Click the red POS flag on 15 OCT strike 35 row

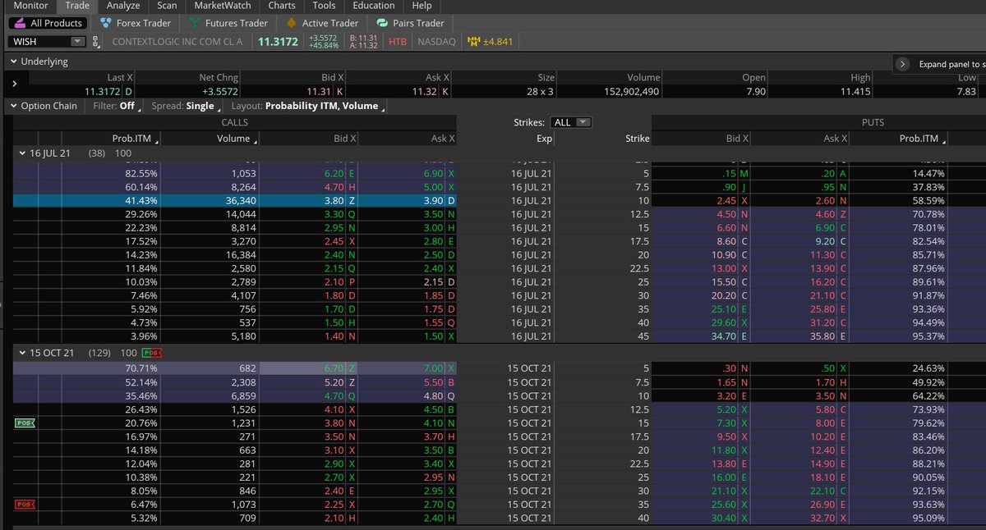(x=25, y=505)
